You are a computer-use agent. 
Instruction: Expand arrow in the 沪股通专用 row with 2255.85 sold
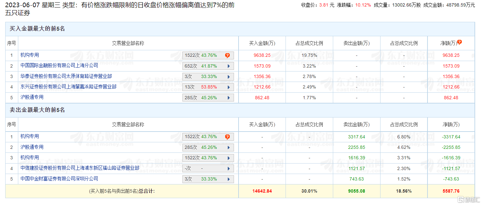[x=229, y=148]
